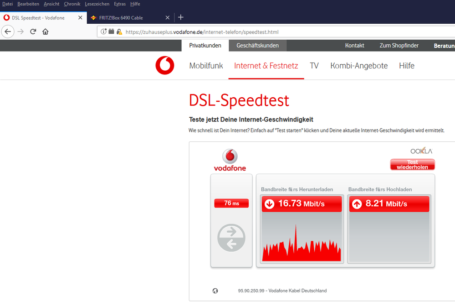Image resolution: width=455 pixels, height=302 pixels.
Task: Switch to the DSL Speedtest - Vodafone tab
Action: coord(43,18)
